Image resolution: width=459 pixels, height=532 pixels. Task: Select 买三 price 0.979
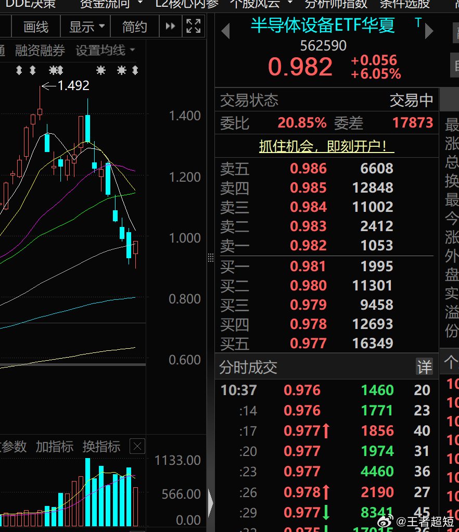pyautogui.click(x=308, y=305)
